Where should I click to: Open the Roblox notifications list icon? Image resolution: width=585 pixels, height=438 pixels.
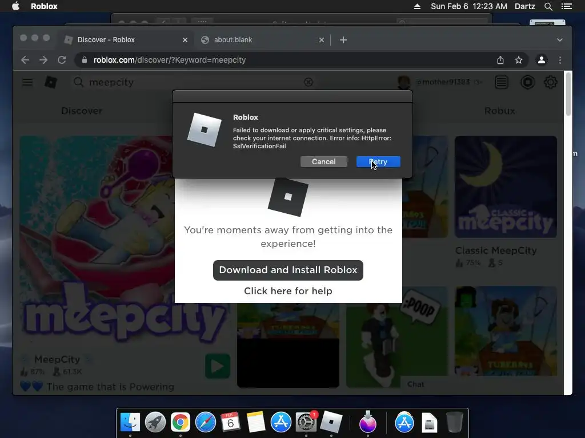(x=502, y=82)
